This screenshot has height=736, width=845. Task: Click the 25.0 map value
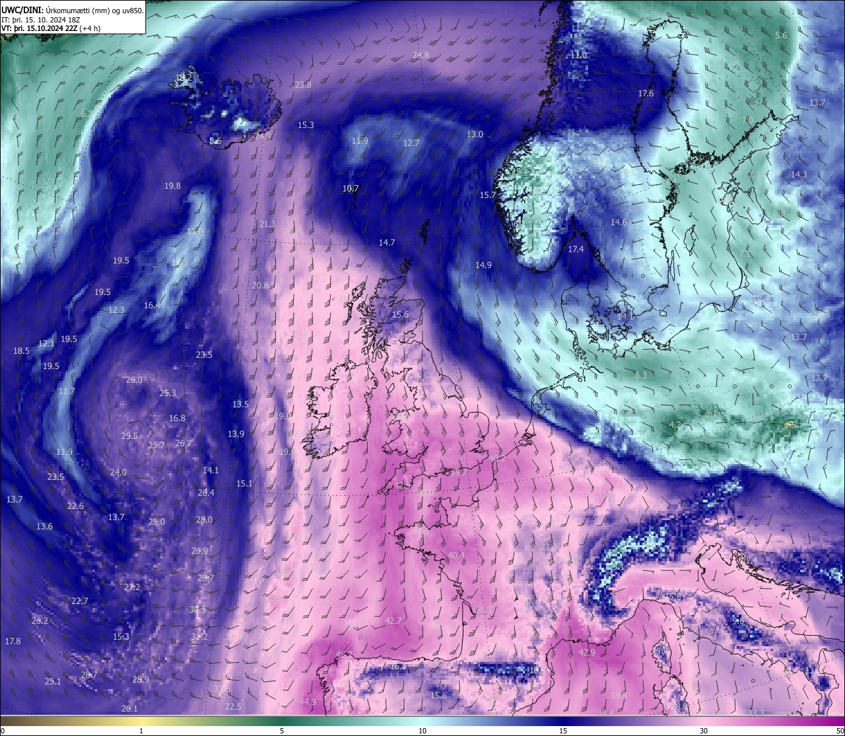tap(156, 521)
